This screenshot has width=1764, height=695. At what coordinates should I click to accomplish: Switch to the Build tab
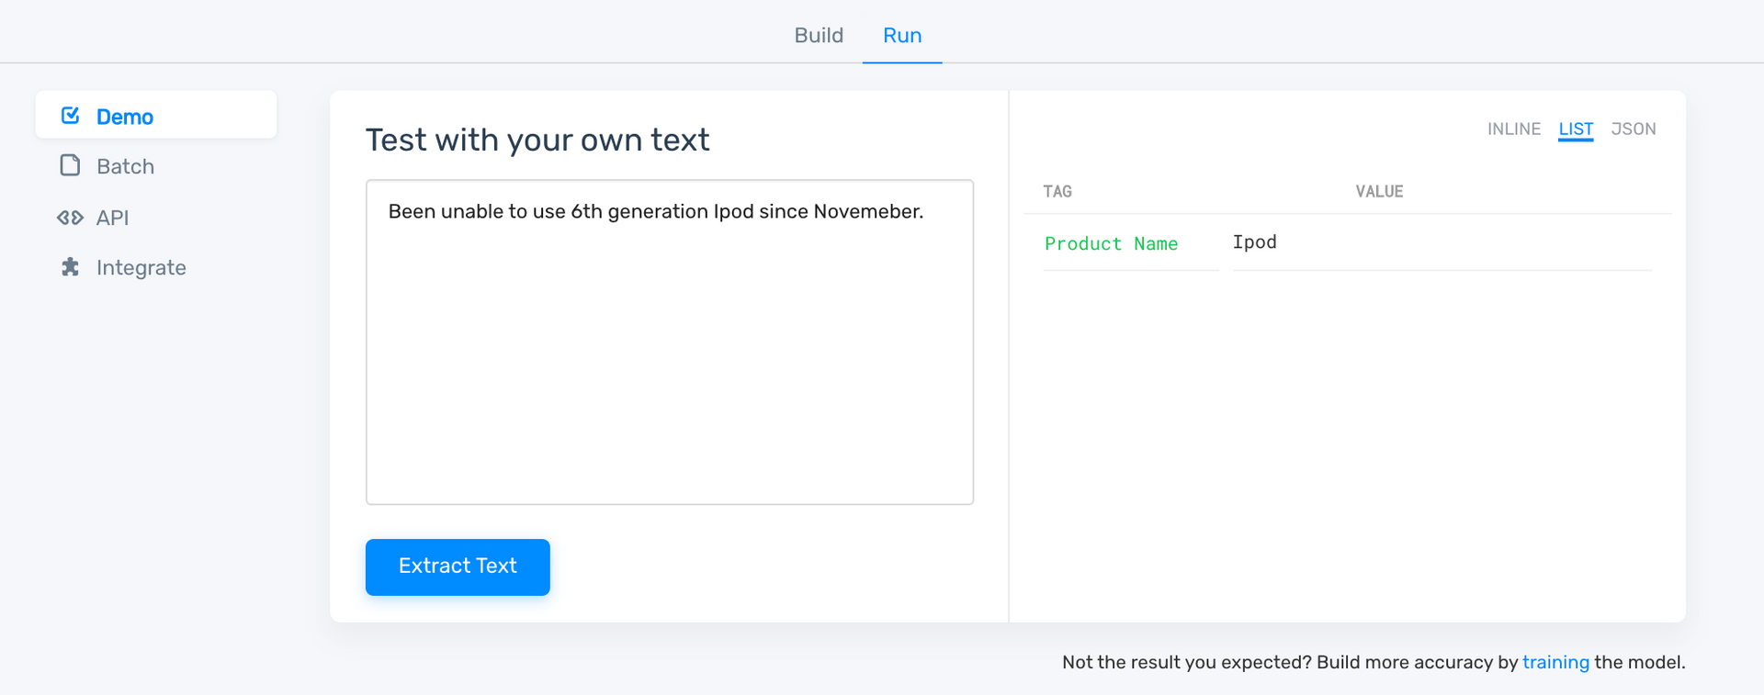tap(818, 35)
